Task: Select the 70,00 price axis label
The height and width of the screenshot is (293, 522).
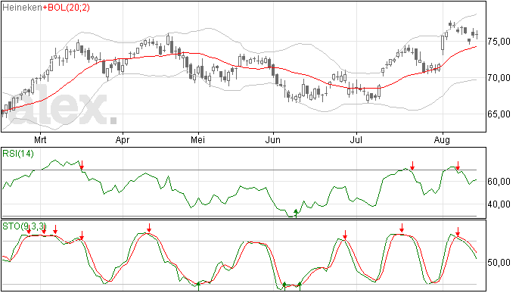Action: tap(499, 78)
